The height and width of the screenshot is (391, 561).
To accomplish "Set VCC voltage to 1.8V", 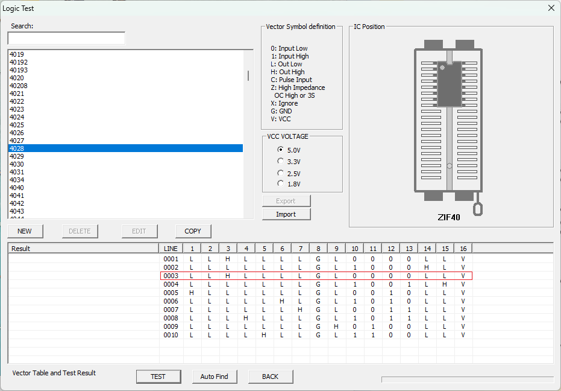I will [280, 183].
